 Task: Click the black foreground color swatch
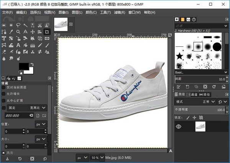[x=24, y=67]
